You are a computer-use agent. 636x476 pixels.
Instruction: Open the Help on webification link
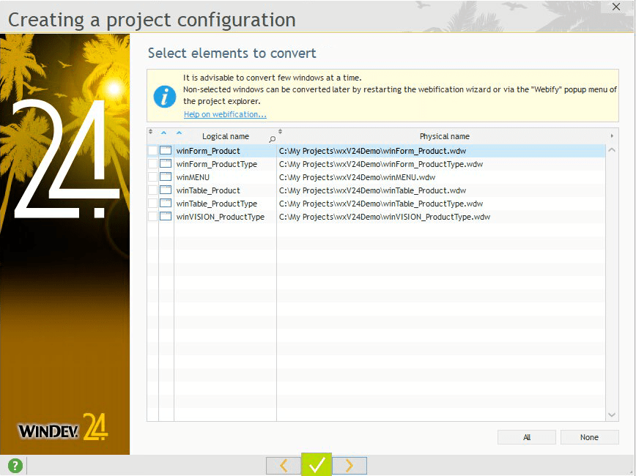[225, 114]
